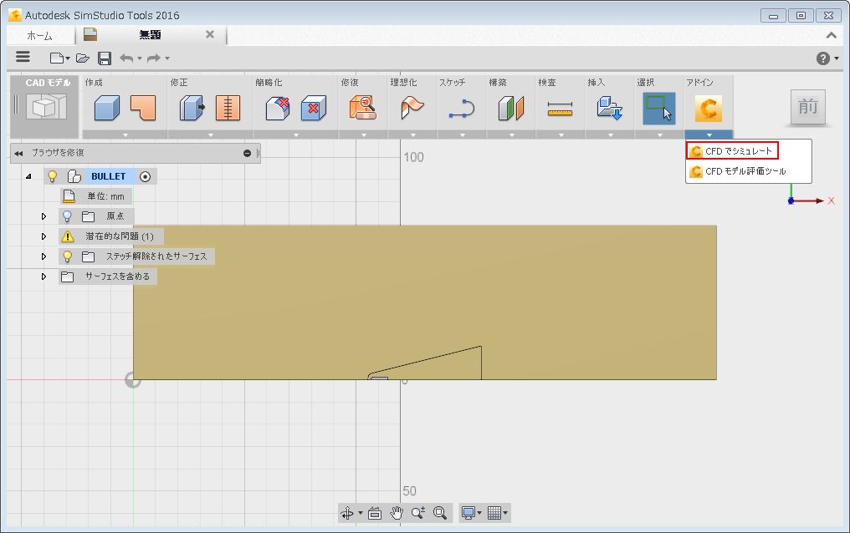Screen dimensions: 850x533
Task: Select the BULLET component name
Action: pyautogui.click(x=109, y=176)
